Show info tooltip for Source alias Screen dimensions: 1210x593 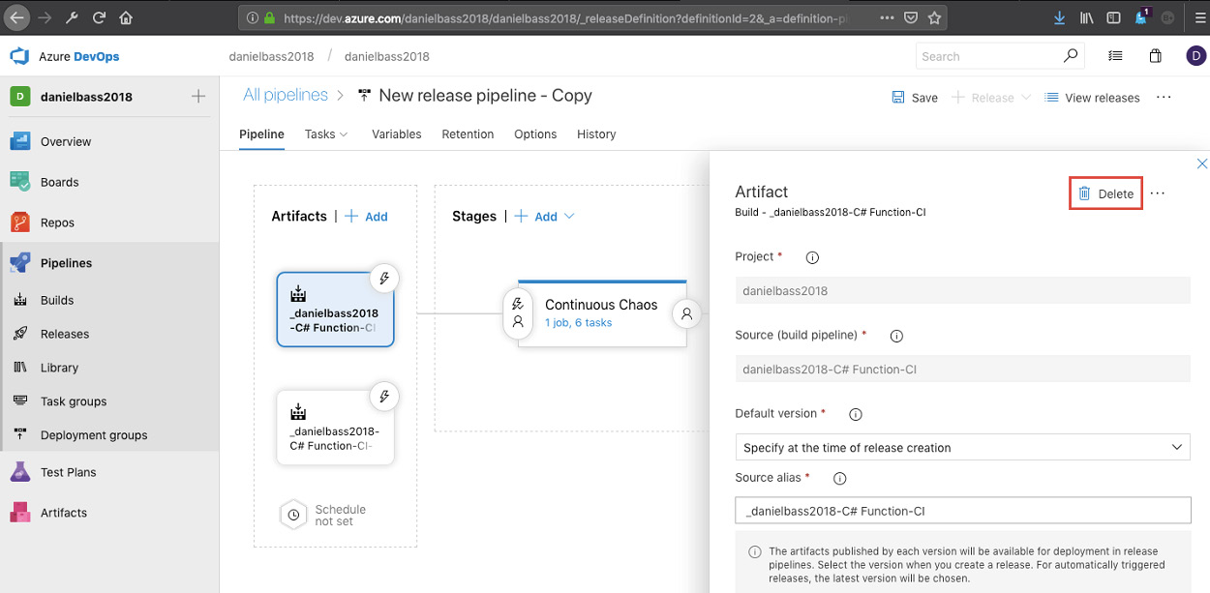pos(840,478)
